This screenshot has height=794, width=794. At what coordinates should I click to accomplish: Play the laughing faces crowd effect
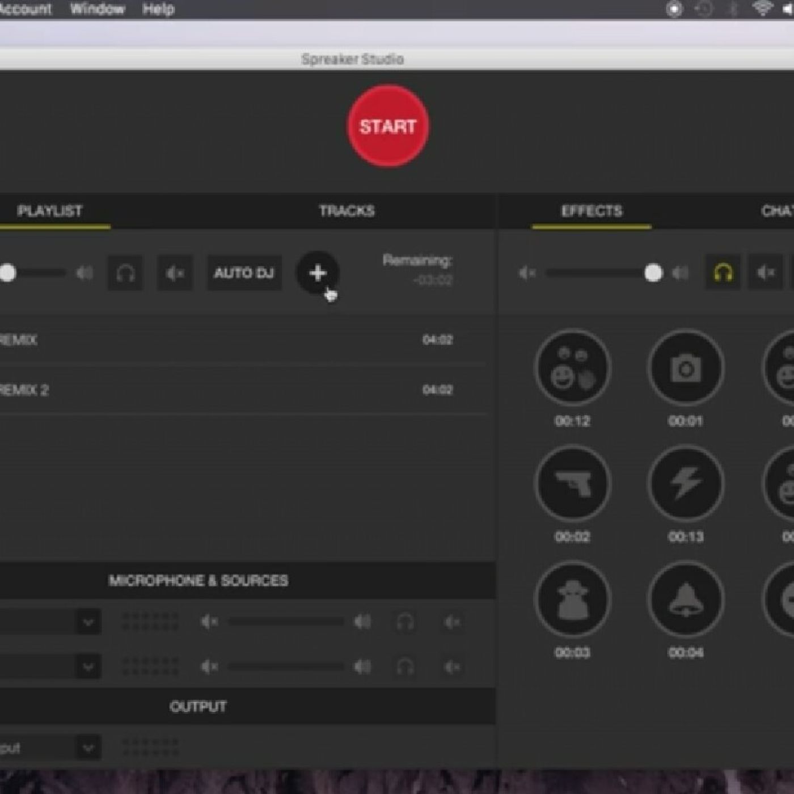click(572, 368)
